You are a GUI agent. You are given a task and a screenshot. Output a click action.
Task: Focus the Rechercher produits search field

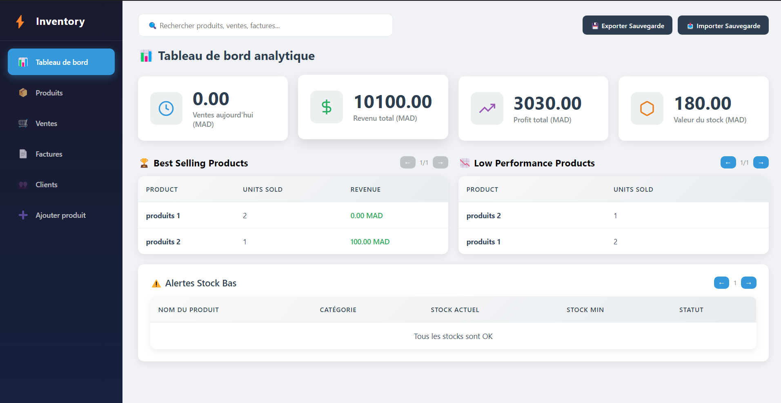[265, 25]
